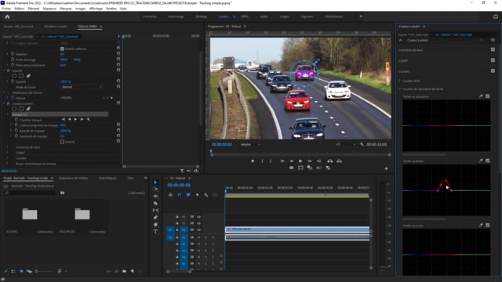Open playback resolution 1/2 dropdown

coord(345,144)
